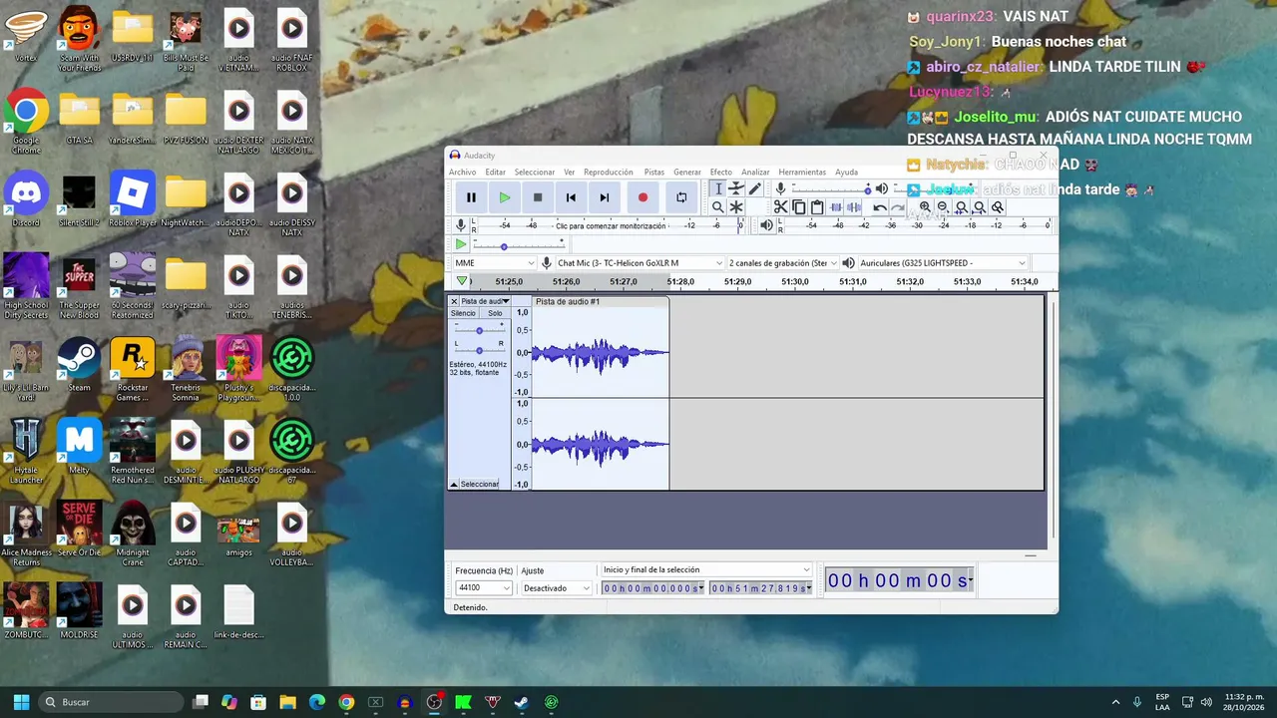Select the I-beam Selection tool

tap(717, 188)
